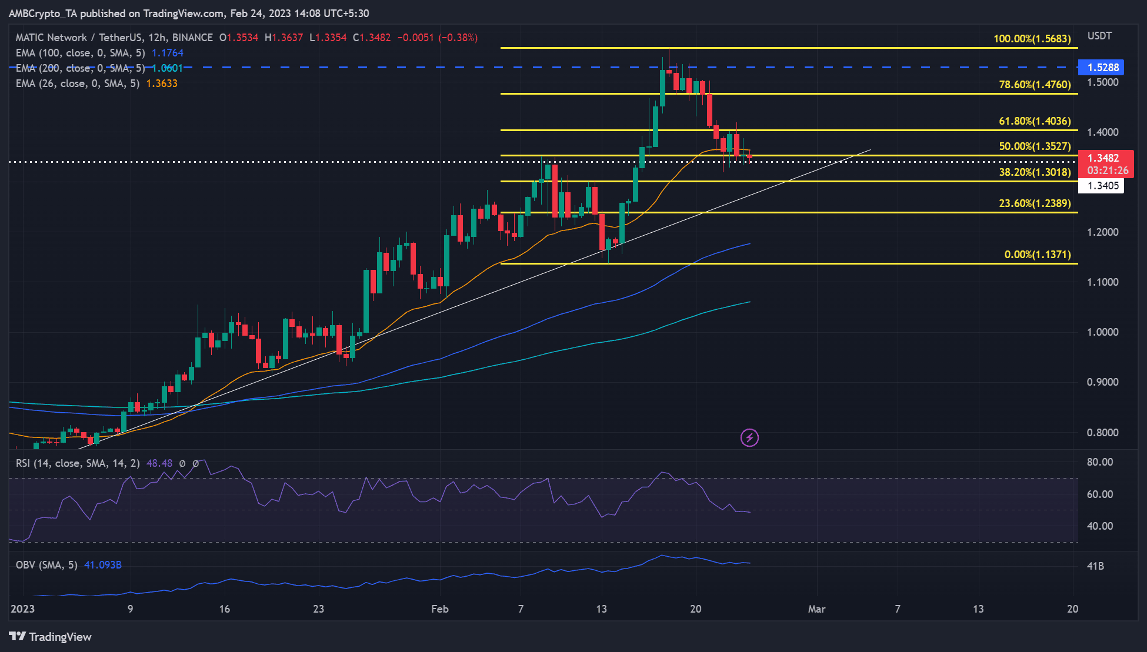Toggle the crossed-out EMA (200) indicator back on
The height and width of the screenshot is (652, 1147).
[x=79, y=68]
